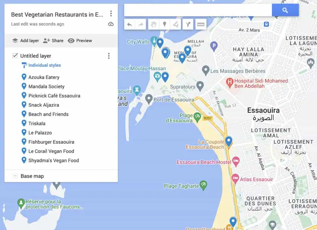Screen dimensions: 317x230
Task: Click the blue search magnifier button
Action: click(x=285, y=10)
